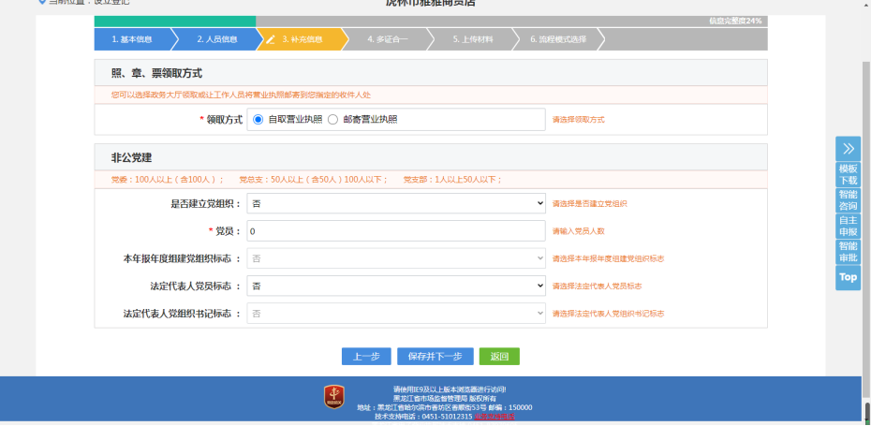Viewport: 871px width, 426px height.
Task: Click the pencil icon on step 3
Action: (271, 39)
